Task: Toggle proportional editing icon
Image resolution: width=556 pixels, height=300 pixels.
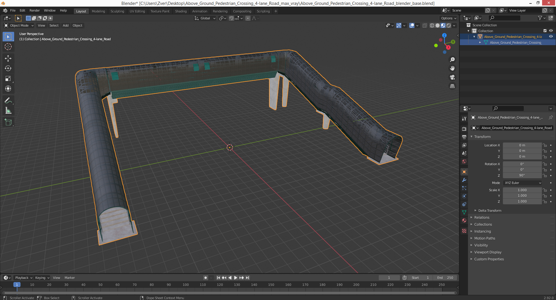Action: tap(248, 18)
